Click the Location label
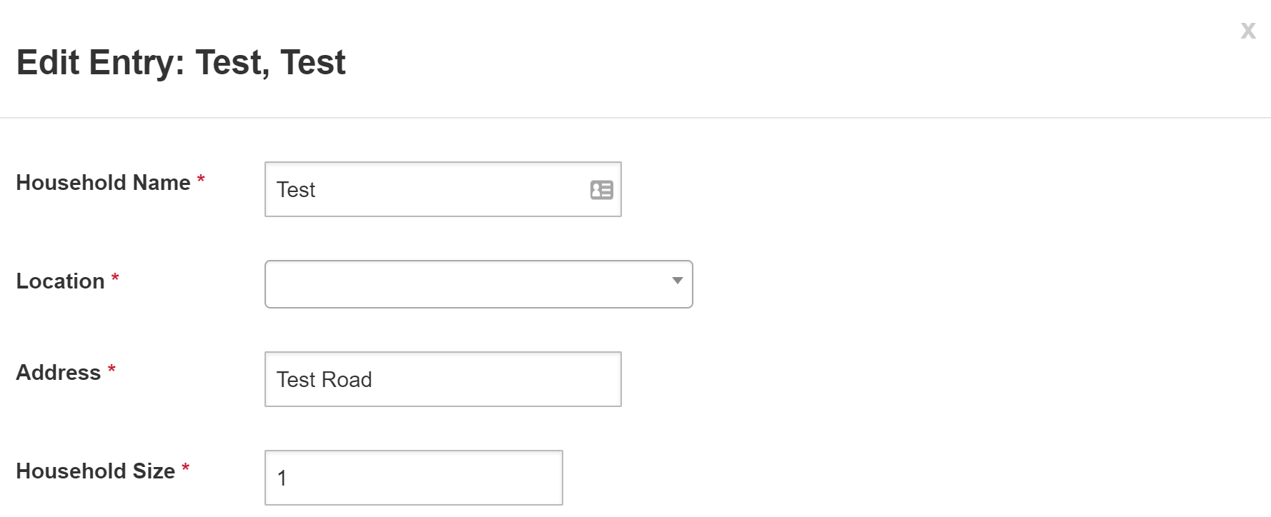Image resolution: width=1271 pixels, height=517 pixels. 61,281
